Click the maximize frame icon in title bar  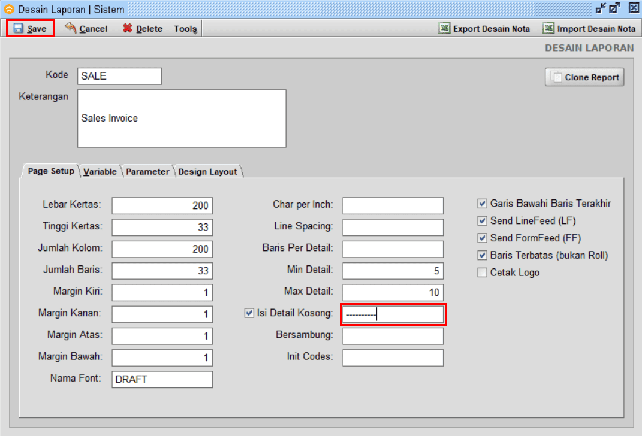614,8
